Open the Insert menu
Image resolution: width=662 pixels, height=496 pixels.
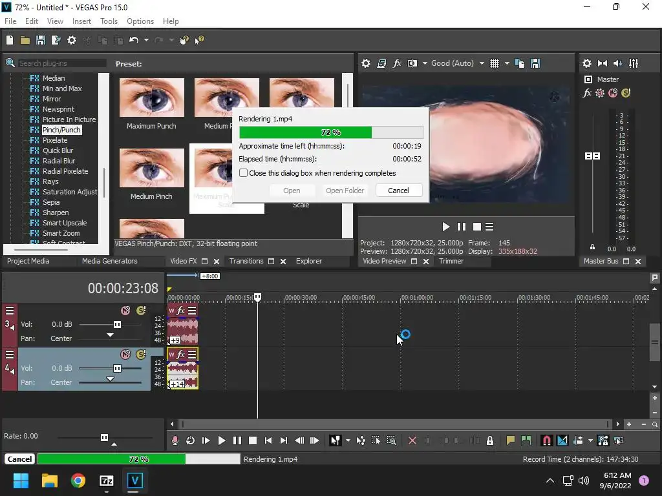pyautogui.click(x=81, y=21)
